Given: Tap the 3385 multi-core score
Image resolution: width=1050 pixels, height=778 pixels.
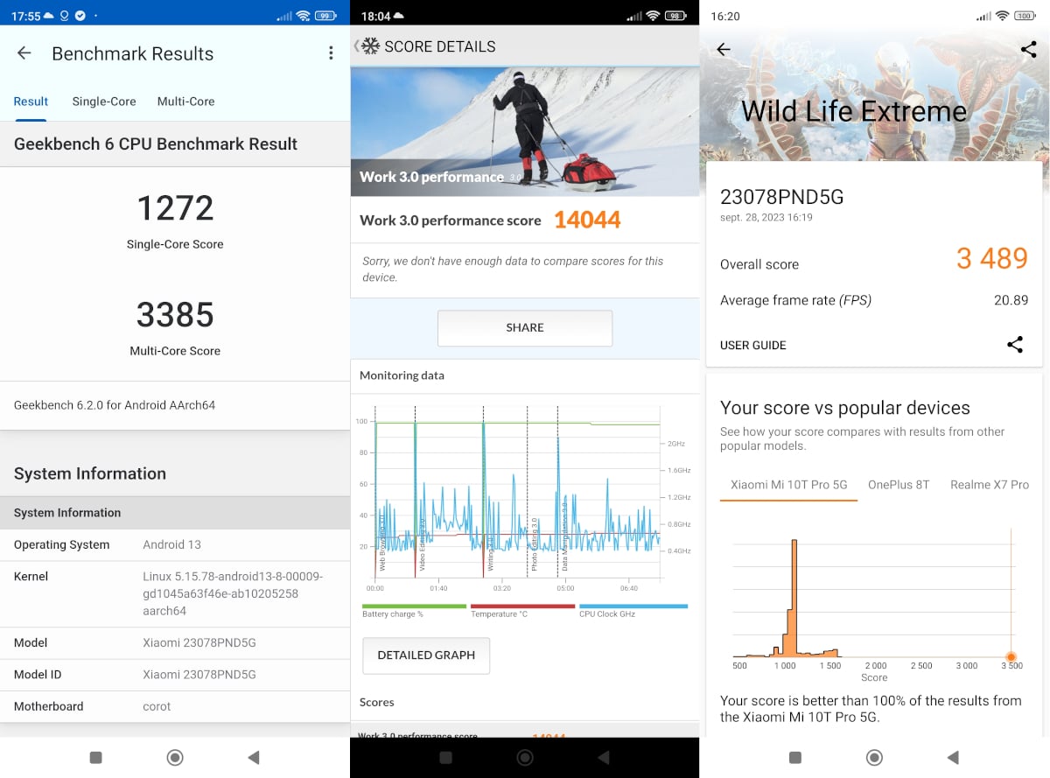Looking at the screenshot, I should (175, 314).
